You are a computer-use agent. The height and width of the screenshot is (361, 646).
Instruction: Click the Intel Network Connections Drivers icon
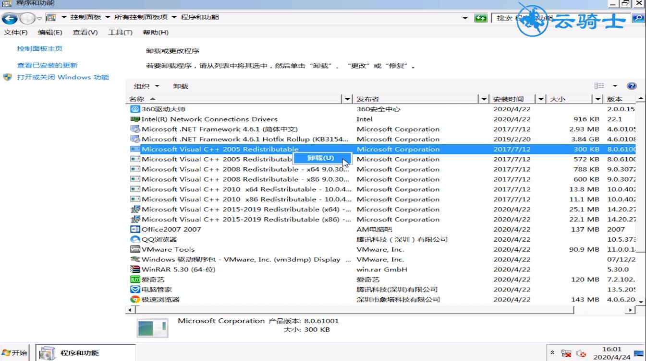(135, 119)
